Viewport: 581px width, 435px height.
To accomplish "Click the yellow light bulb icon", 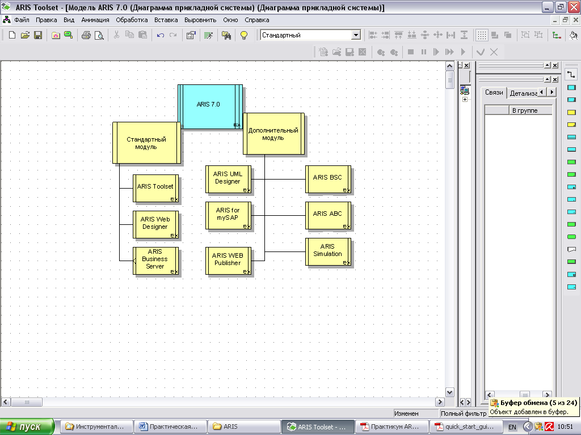I will 244,35.
